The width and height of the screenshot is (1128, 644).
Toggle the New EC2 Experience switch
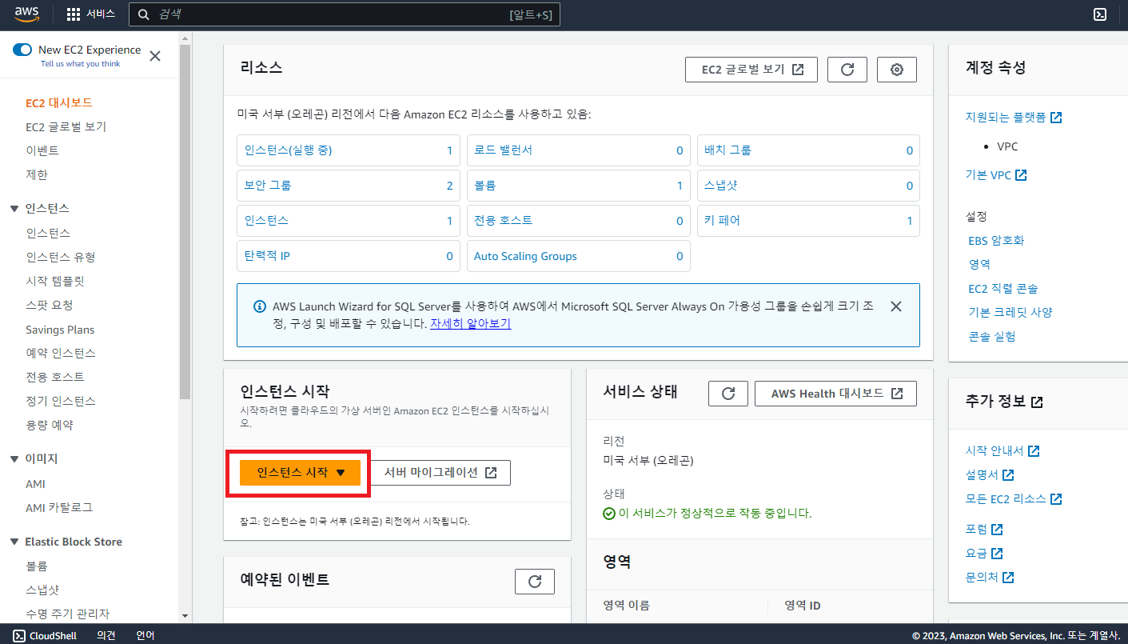tap(22, 50)
